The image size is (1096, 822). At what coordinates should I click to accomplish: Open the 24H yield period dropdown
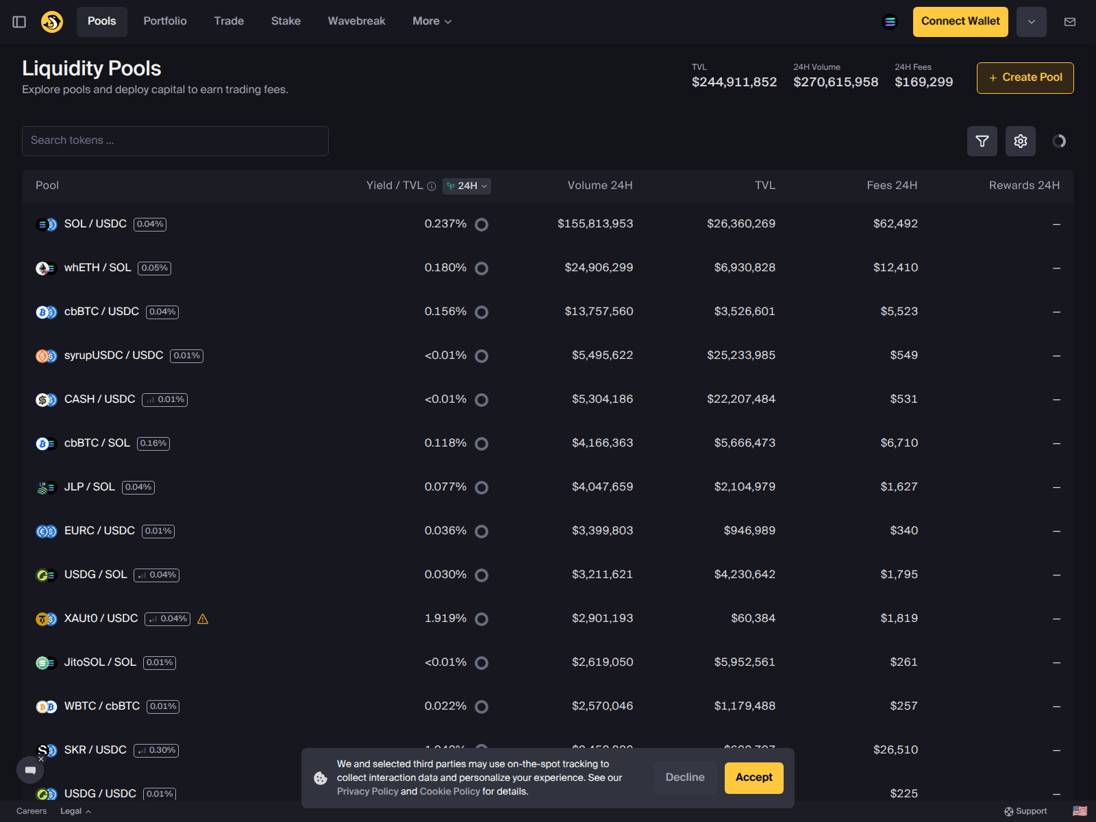466,186
